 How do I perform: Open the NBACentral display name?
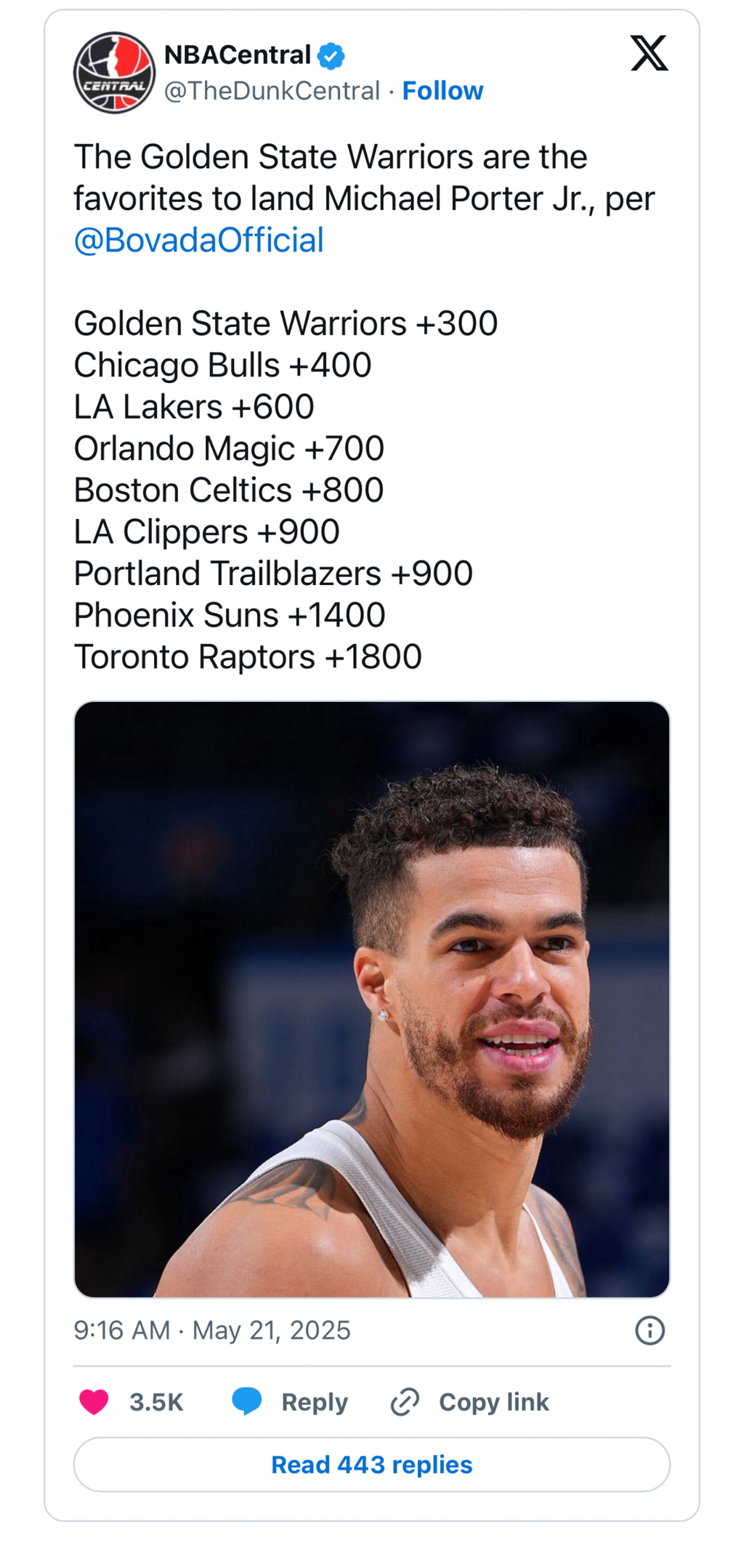point(238,55)
